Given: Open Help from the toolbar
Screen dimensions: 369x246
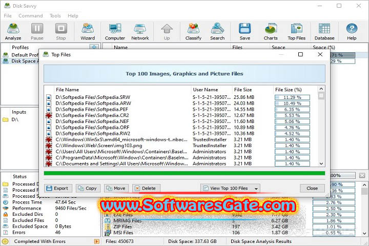Looking at the screenshot, I should pos(352,32).
